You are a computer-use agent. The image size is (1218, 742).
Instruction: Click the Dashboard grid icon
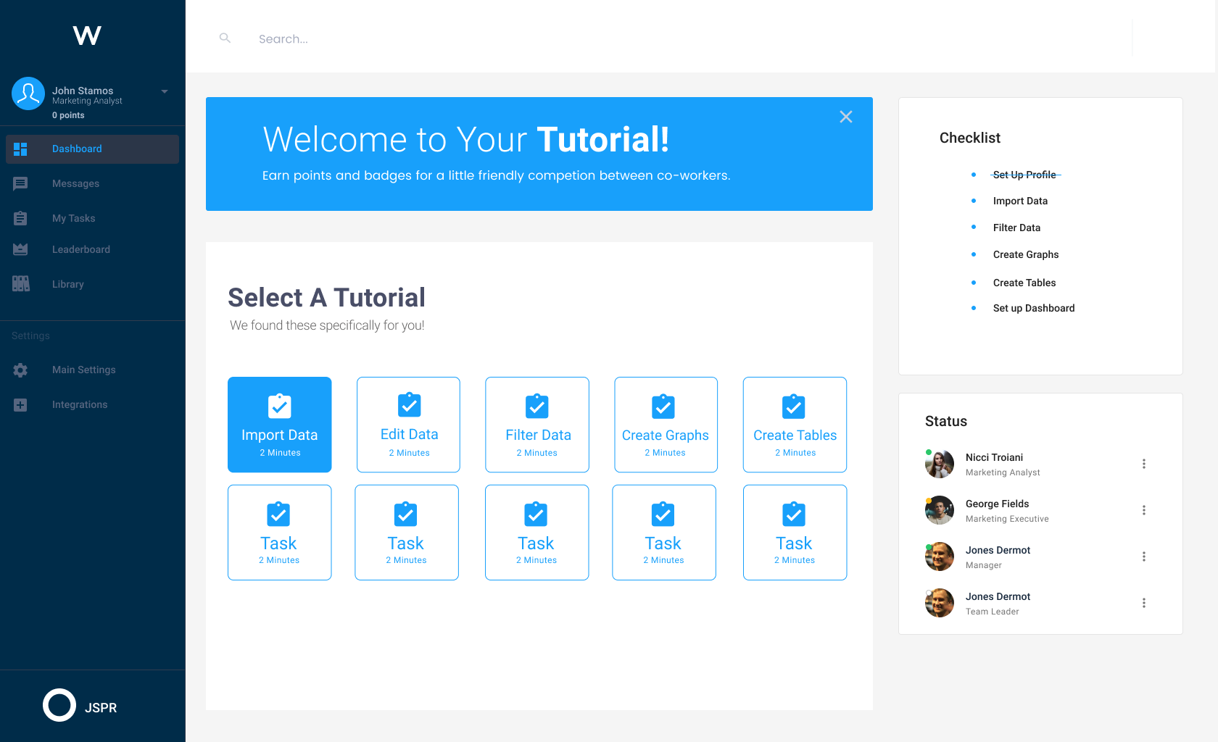tap(20, 149)
